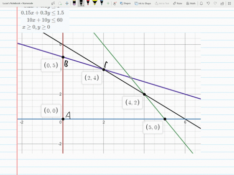The width and height of the screenshot is (234, 175).
Task: Enable the Ruler
Action: 177,3
